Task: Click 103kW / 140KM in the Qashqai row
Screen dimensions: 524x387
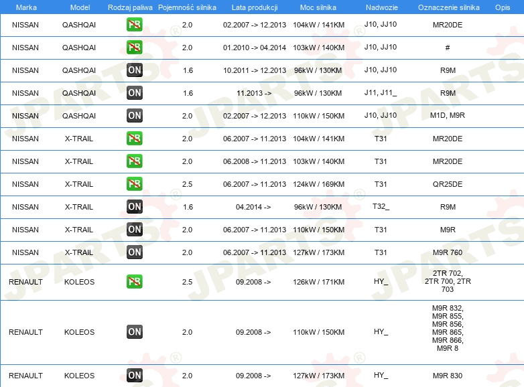Action: [x=318, y=48]
